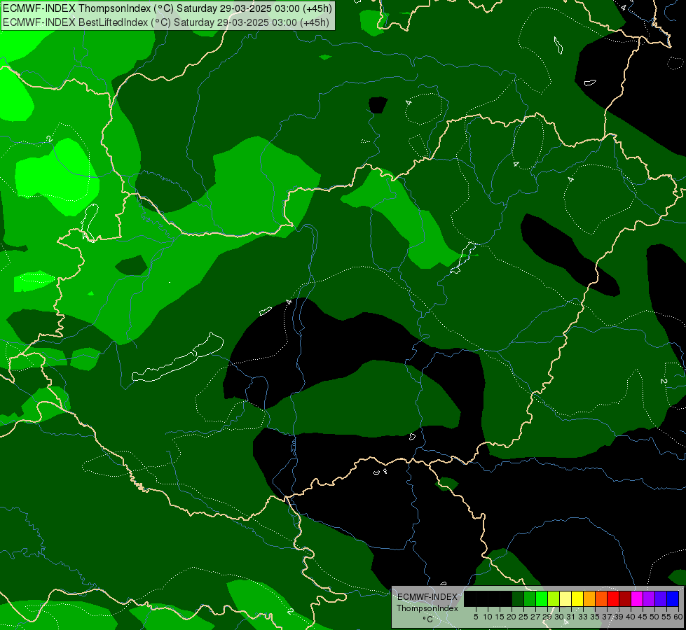This screenshot has height=630, width=686.
Task: Click the legend tick value 37
Action: pyautogui.click(x=606, y=617)
